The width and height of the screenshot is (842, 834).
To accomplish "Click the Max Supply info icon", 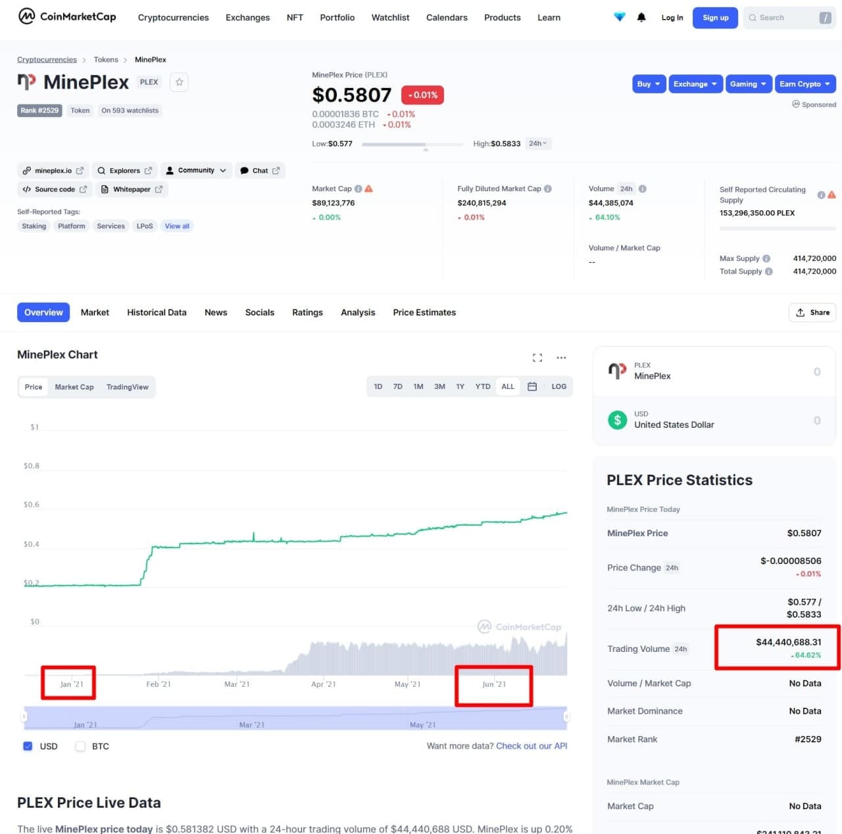I will click(x=766, y=258).
